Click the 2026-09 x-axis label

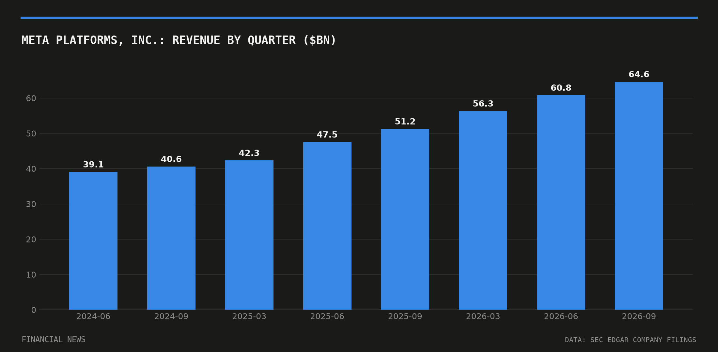pyautogui.click(x=639, y=316)
